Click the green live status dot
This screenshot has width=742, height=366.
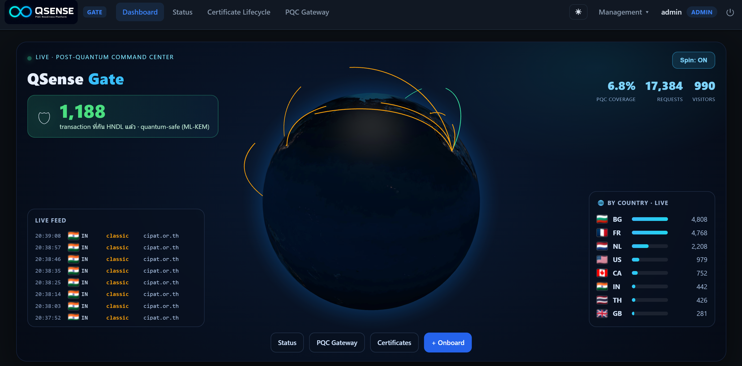click(x=29, y=58)
